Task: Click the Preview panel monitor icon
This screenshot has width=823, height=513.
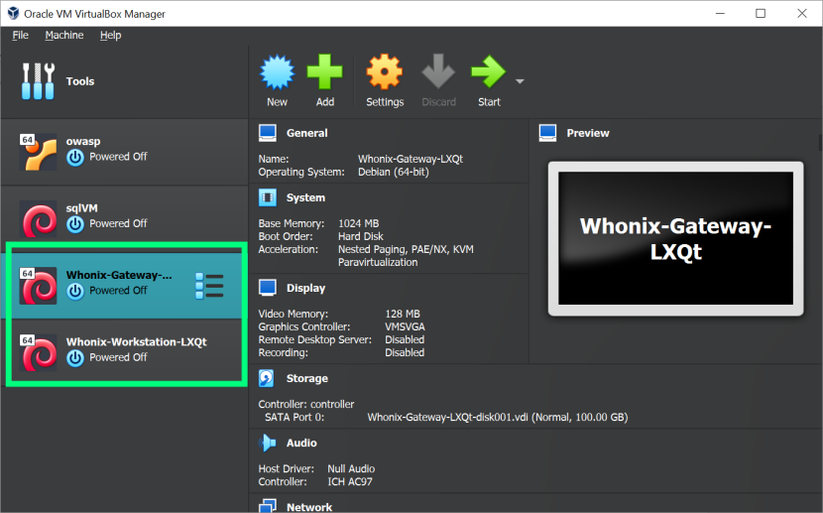Action: pos(548,133)
